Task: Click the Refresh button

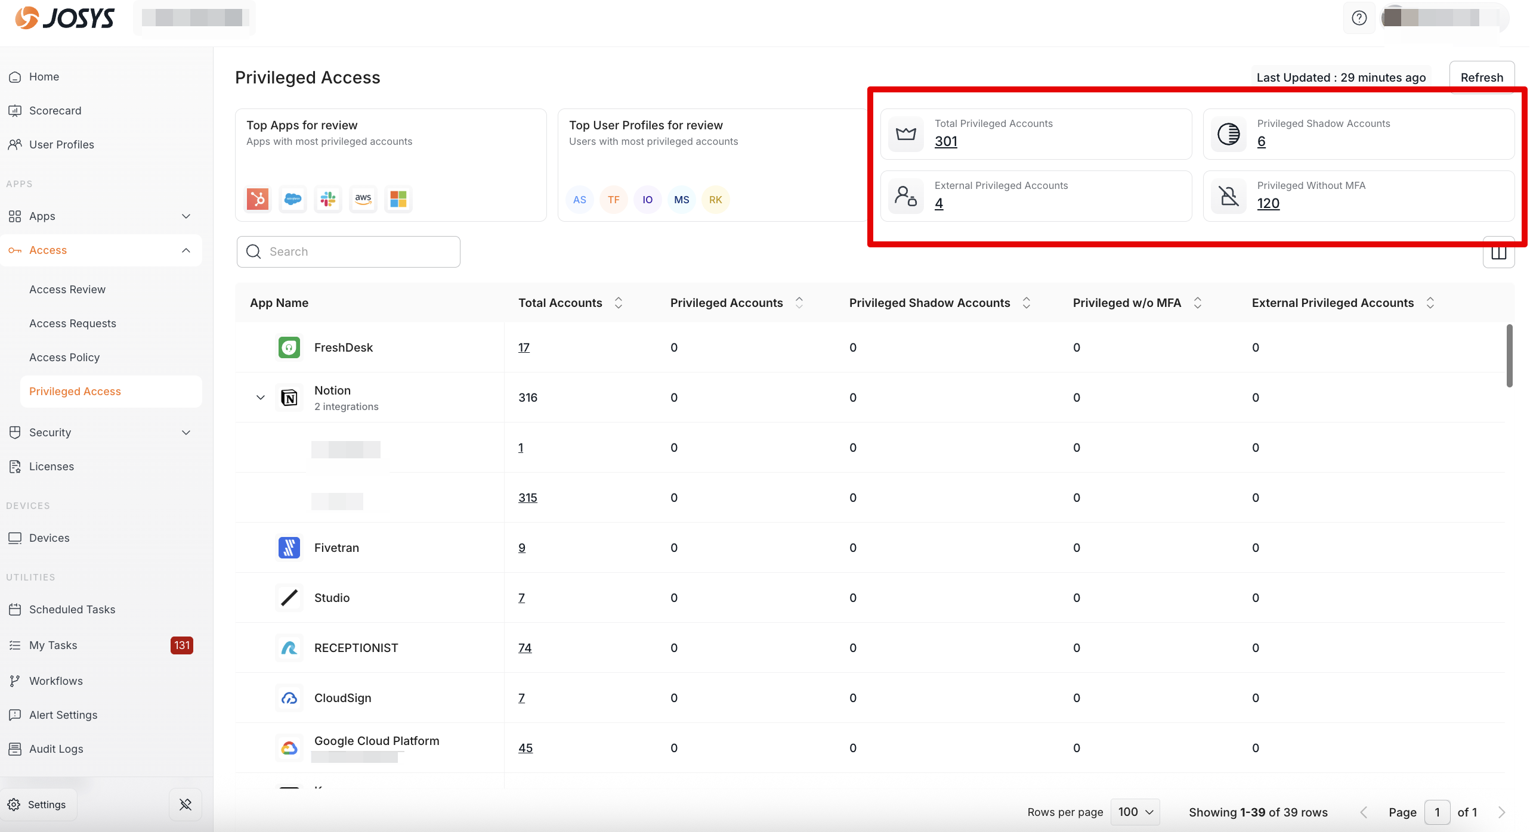Action: tap(1482, 77)
